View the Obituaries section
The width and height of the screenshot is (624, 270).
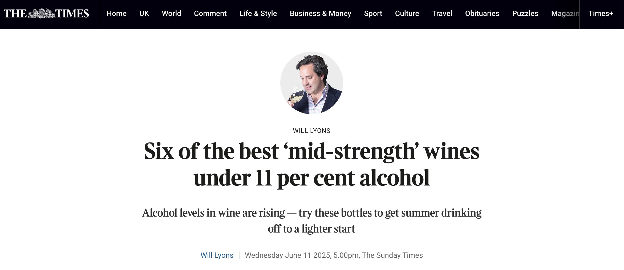tap(482, 14)
